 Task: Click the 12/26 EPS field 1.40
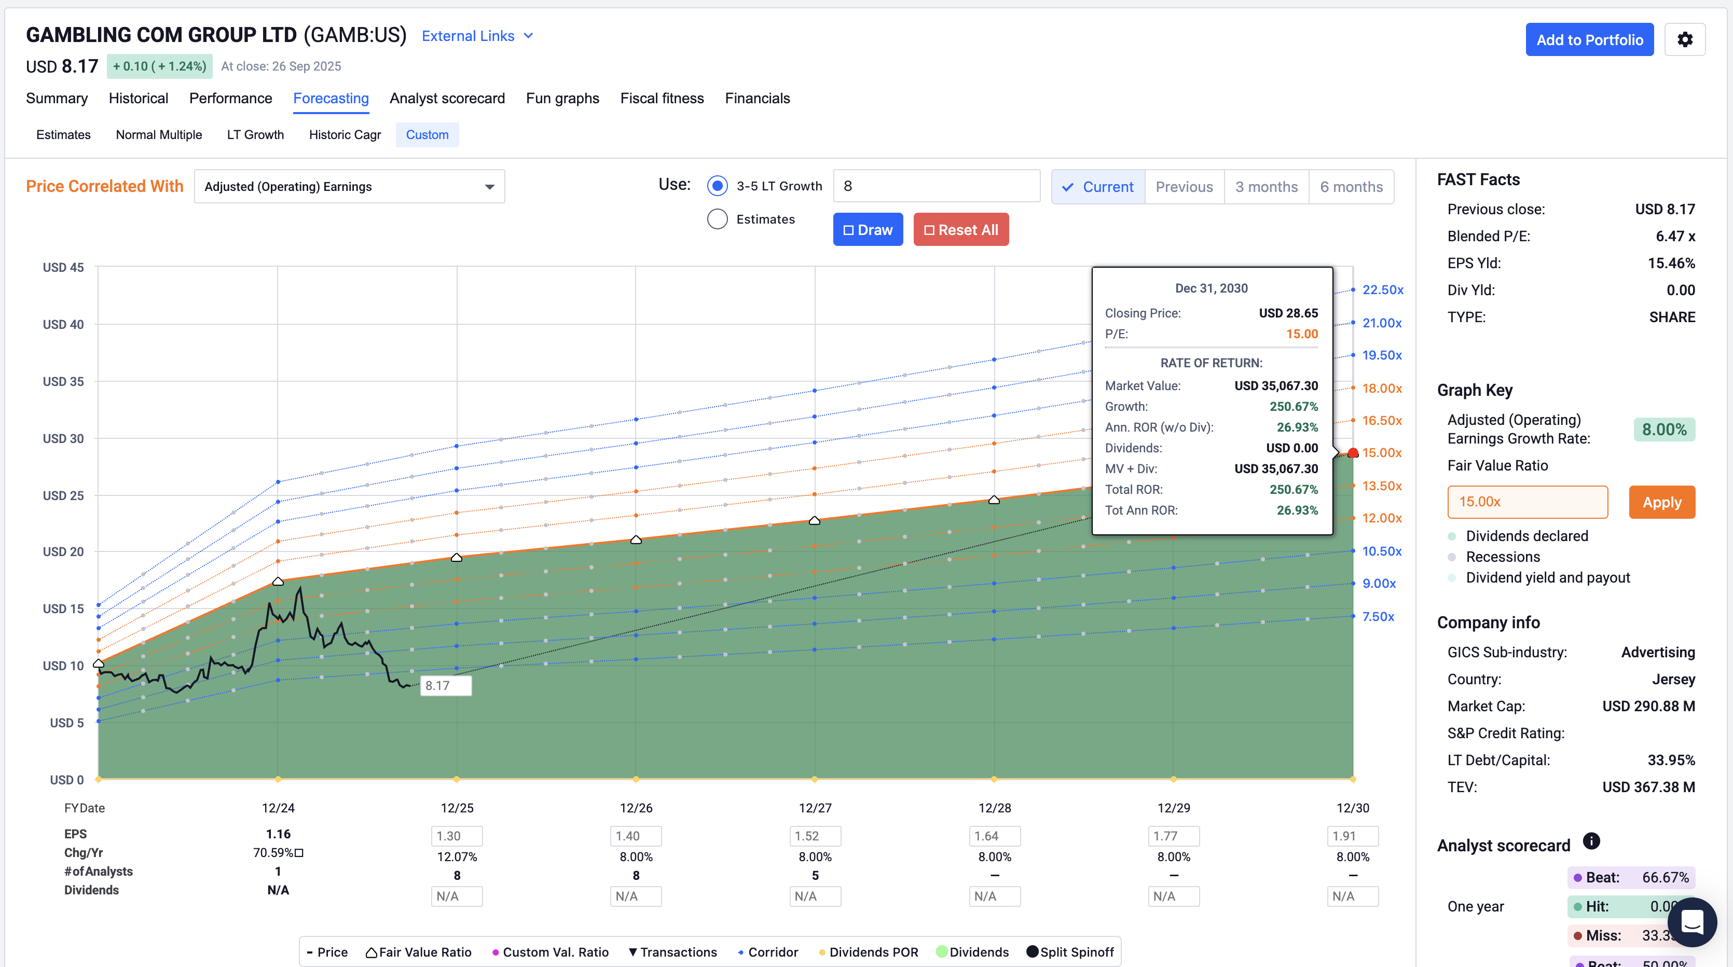(636, 836)
